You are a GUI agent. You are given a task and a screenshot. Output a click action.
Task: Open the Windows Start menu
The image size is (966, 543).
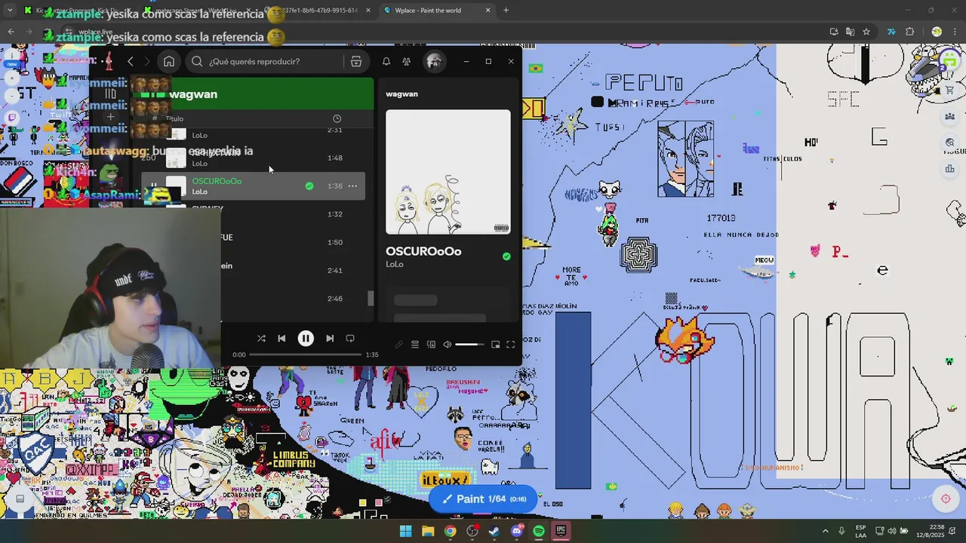coord(405,531)
